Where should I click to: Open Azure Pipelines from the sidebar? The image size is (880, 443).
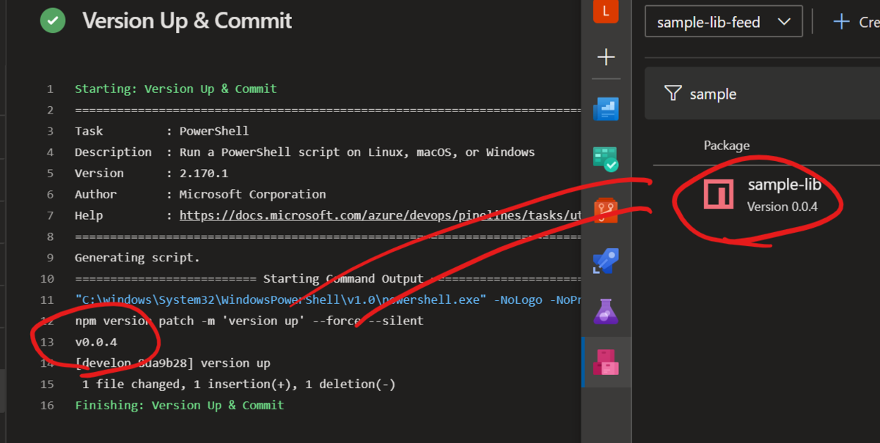[x=606, y=261]
